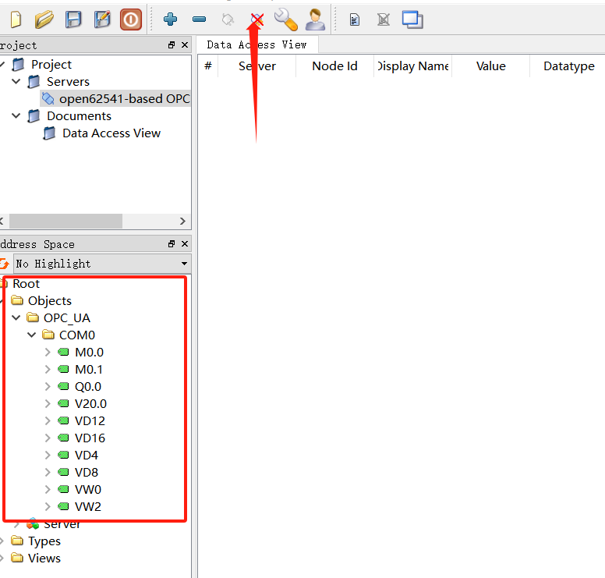The image size is (605, 578).
Task: Expand the Q0.0 node
Action: click(48, 386)
